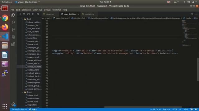Open the Explorer view in activity bar
Screen dimensions: 199x111
(x=13, y=15)
